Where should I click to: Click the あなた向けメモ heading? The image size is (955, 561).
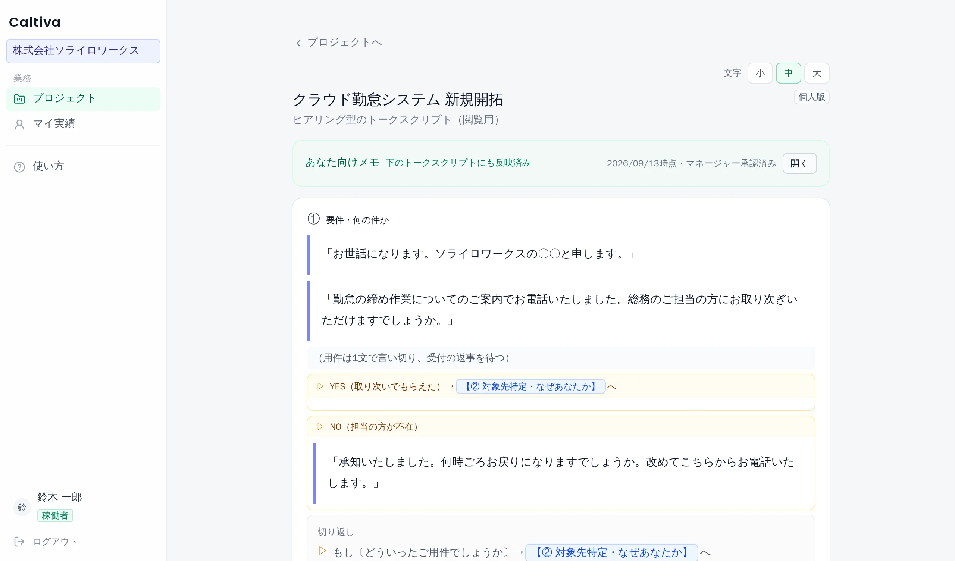pos(342,163)
